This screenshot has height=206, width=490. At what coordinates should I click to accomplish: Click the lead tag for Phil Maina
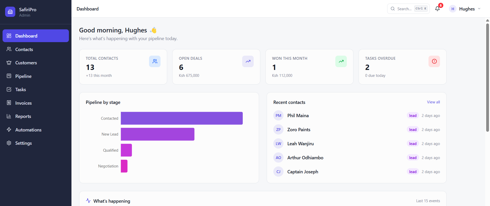coord(413,116)
